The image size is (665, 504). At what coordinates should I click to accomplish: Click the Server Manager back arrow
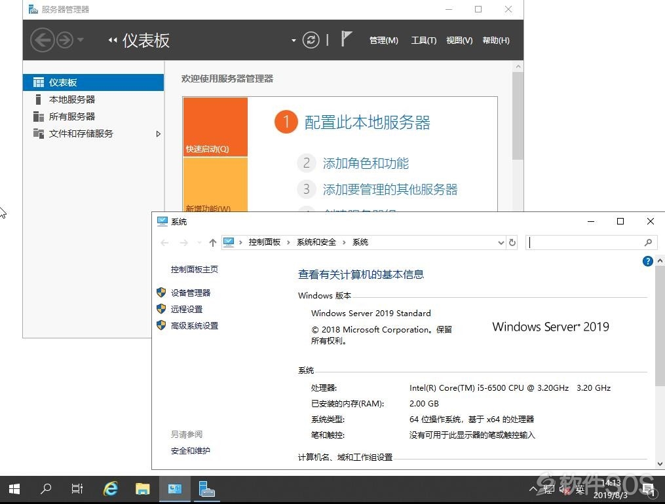click(43, 40)
